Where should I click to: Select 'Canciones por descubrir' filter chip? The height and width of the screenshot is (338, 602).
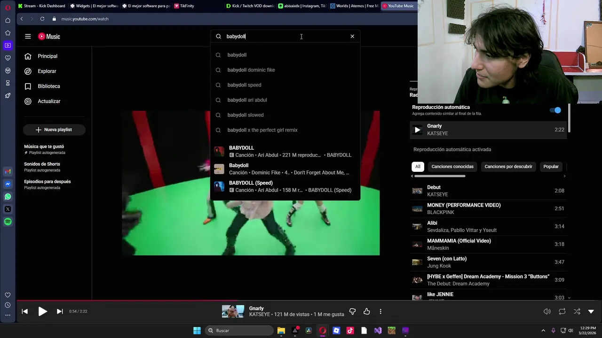pos(508,167)
